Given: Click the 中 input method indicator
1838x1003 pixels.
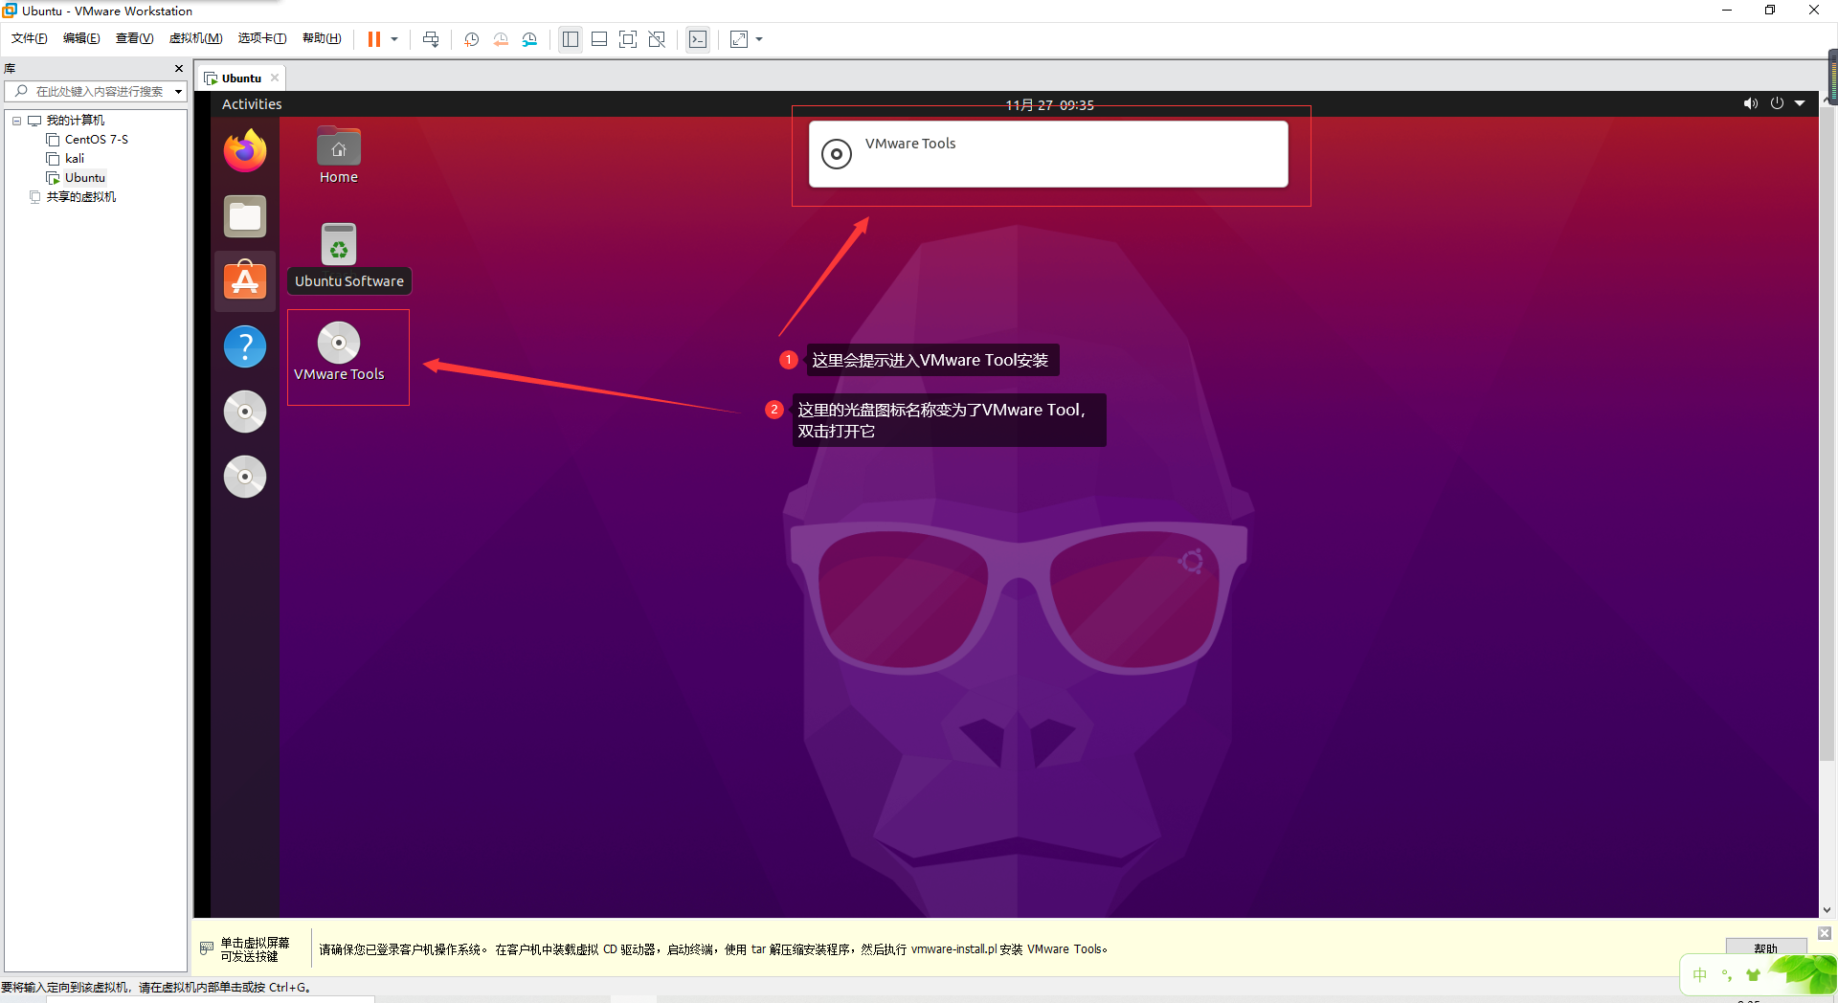Looking at the screenshot, I should (x=1700, y=975).
